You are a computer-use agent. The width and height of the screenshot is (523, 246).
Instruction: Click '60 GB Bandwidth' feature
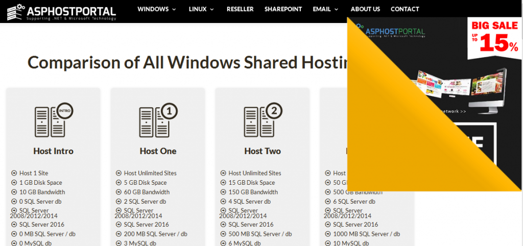pyautogui.click(x=147, y=192)
